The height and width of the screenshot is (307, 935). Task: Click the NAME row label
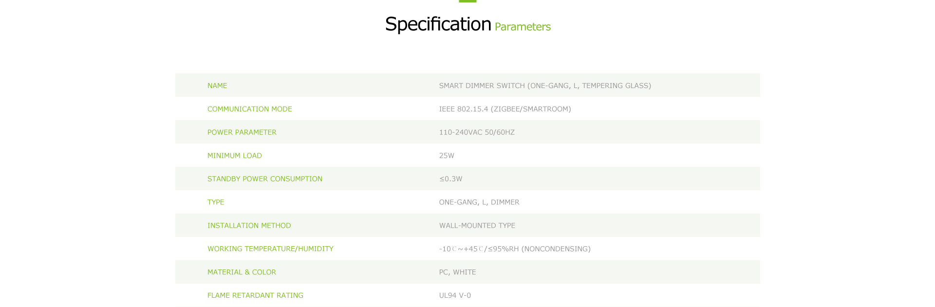coord(217,86)
